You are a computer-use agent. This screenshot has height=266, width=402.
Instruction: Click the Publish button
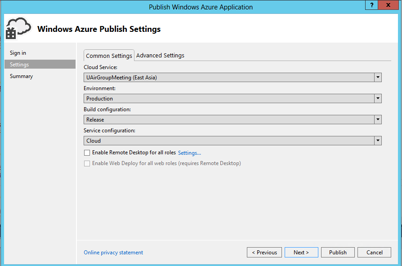coord(338,253)
